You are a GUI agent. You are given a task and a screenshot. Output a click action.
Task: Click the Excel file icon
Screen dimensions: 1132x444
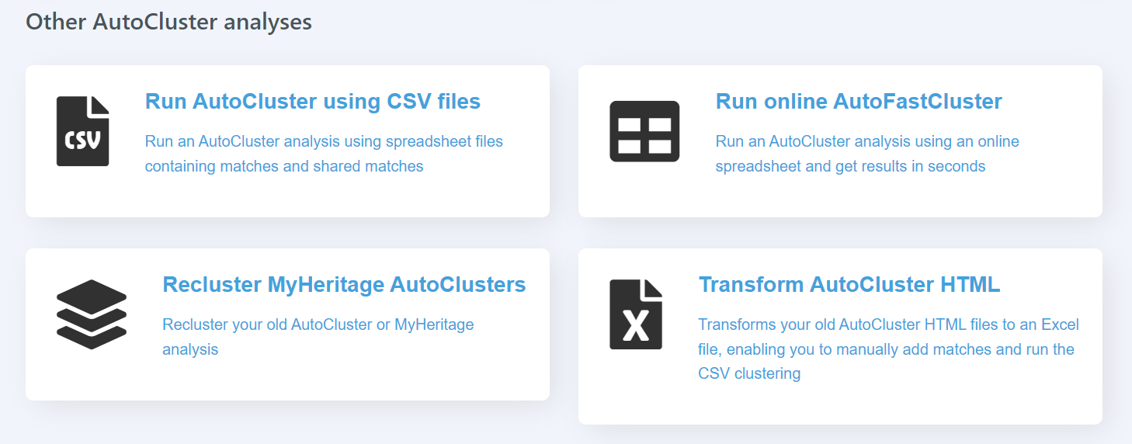click(636, 314)
